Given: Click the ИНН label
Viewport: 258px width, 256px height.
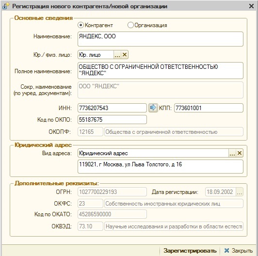Looking at the screenshot, I should tap(65, 108).
